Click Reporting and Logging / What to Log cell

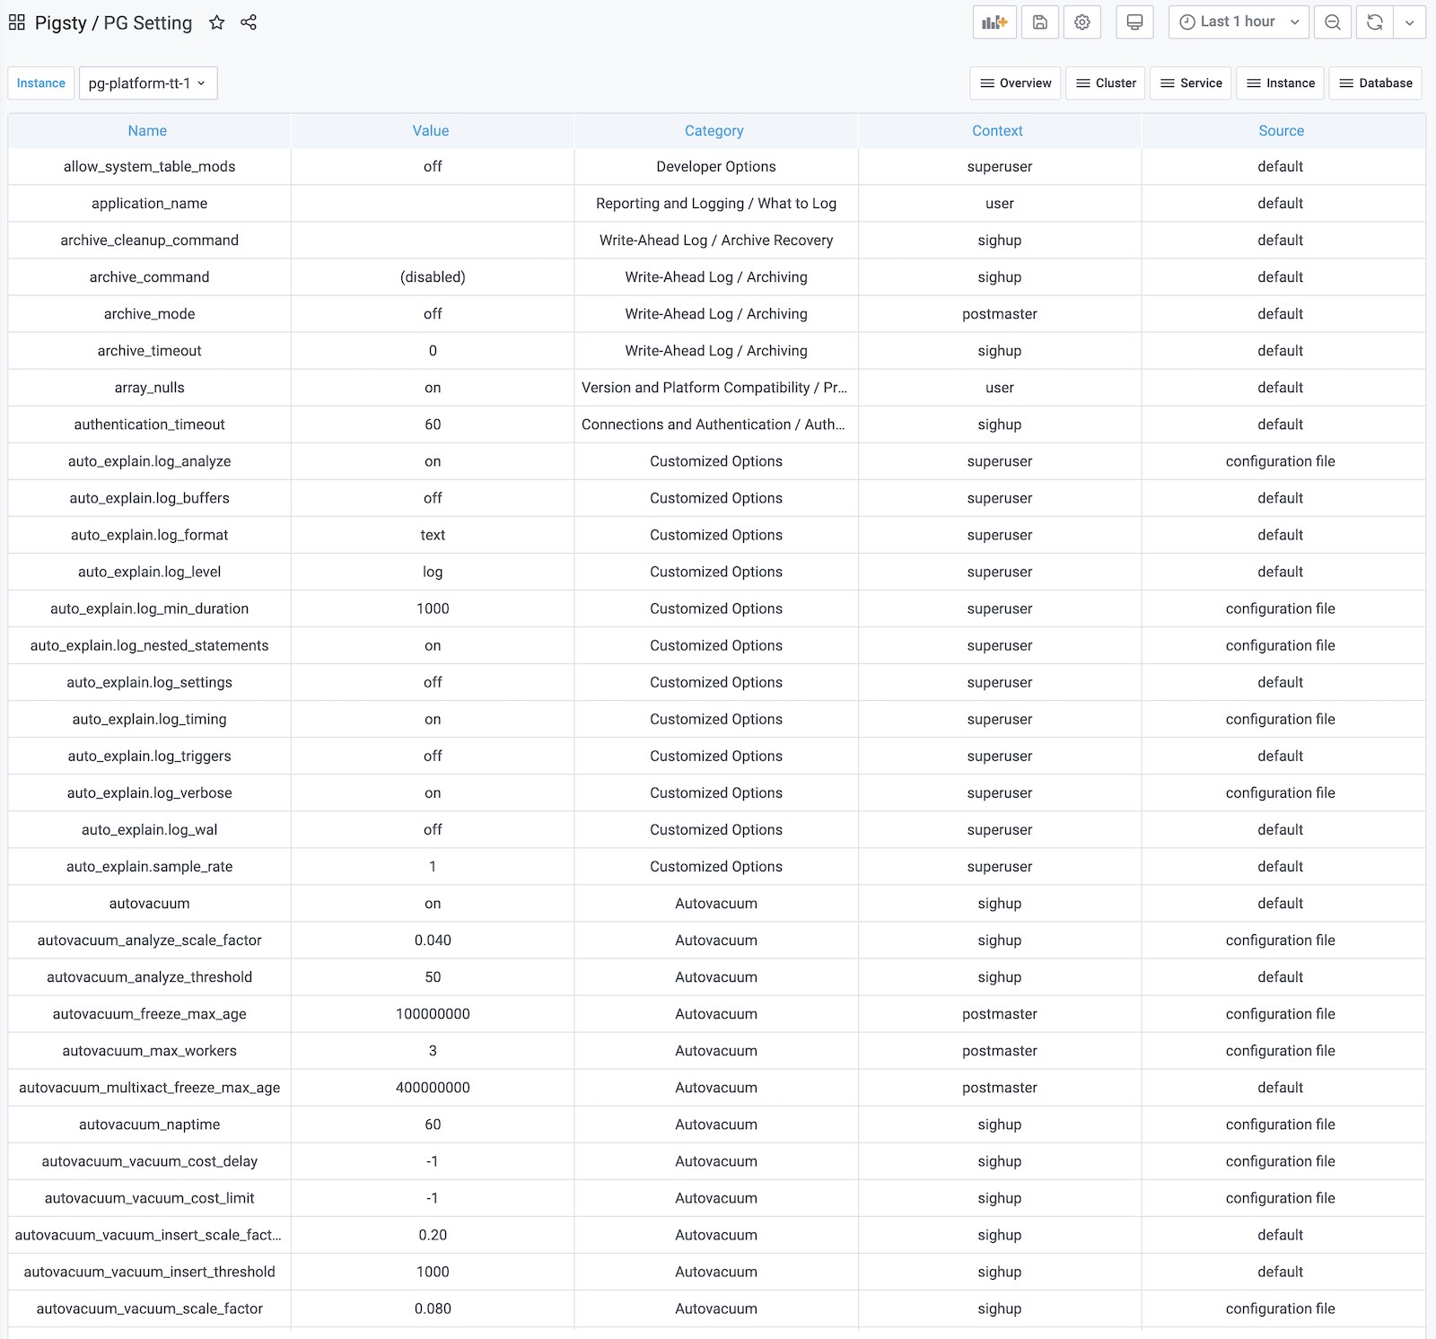(716, 204)
